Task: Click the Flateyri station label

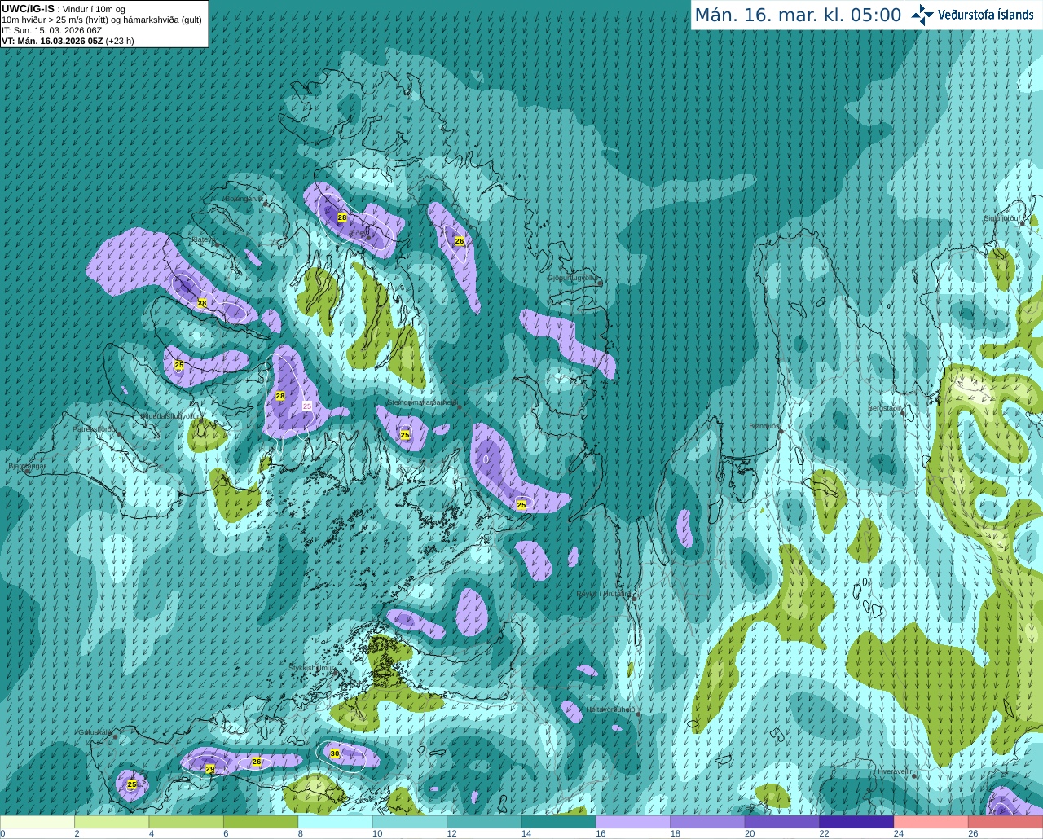Action: (203, 239)
